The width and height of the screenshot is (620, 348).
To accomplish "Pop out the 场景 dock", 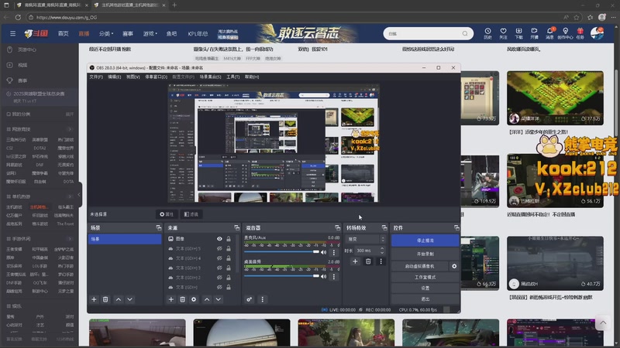I will [x=159, y=227].
